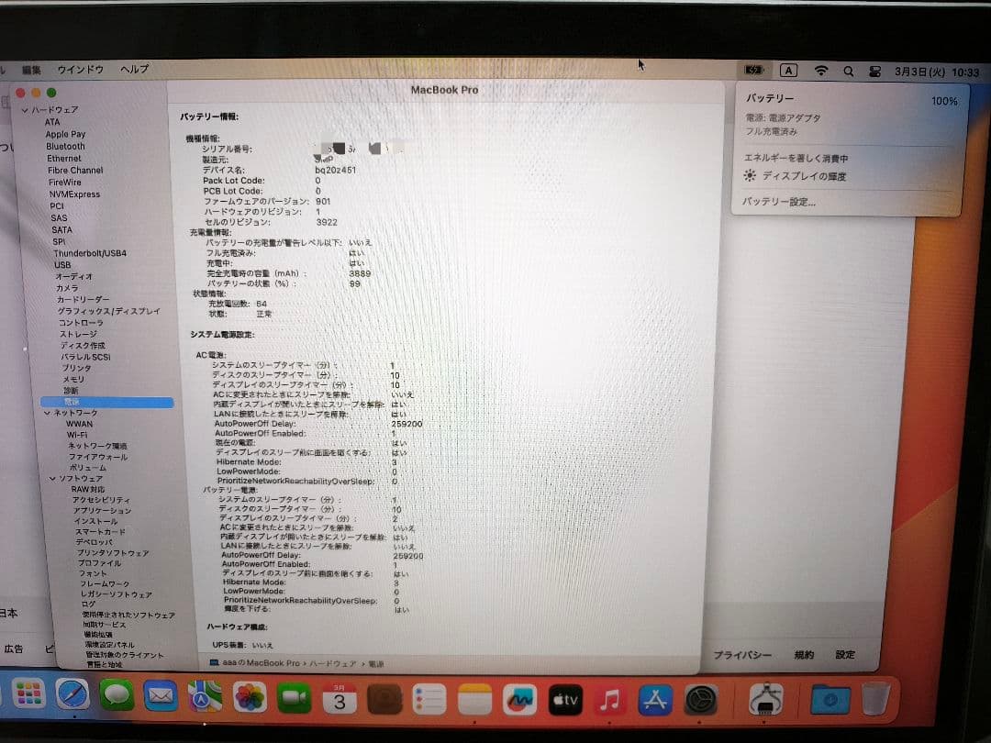Open Music app in the Dock
This screenshot has height=743, width=991.
pyautogui.click(x=610, y=700)
